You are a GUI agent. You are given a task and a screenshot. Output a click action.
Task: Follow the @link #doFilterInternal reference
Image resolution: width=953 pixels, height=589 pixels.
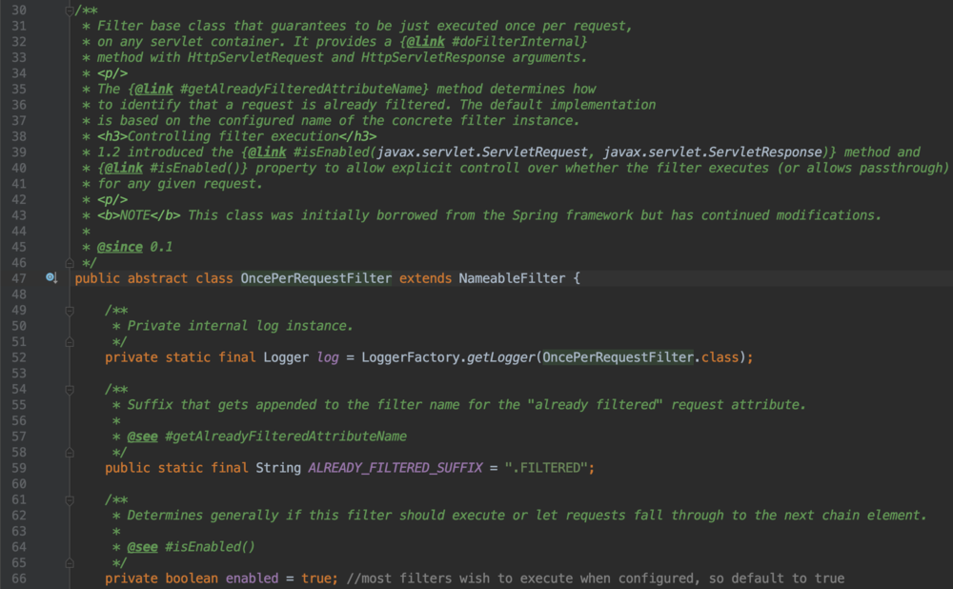[x=494, y=42]
